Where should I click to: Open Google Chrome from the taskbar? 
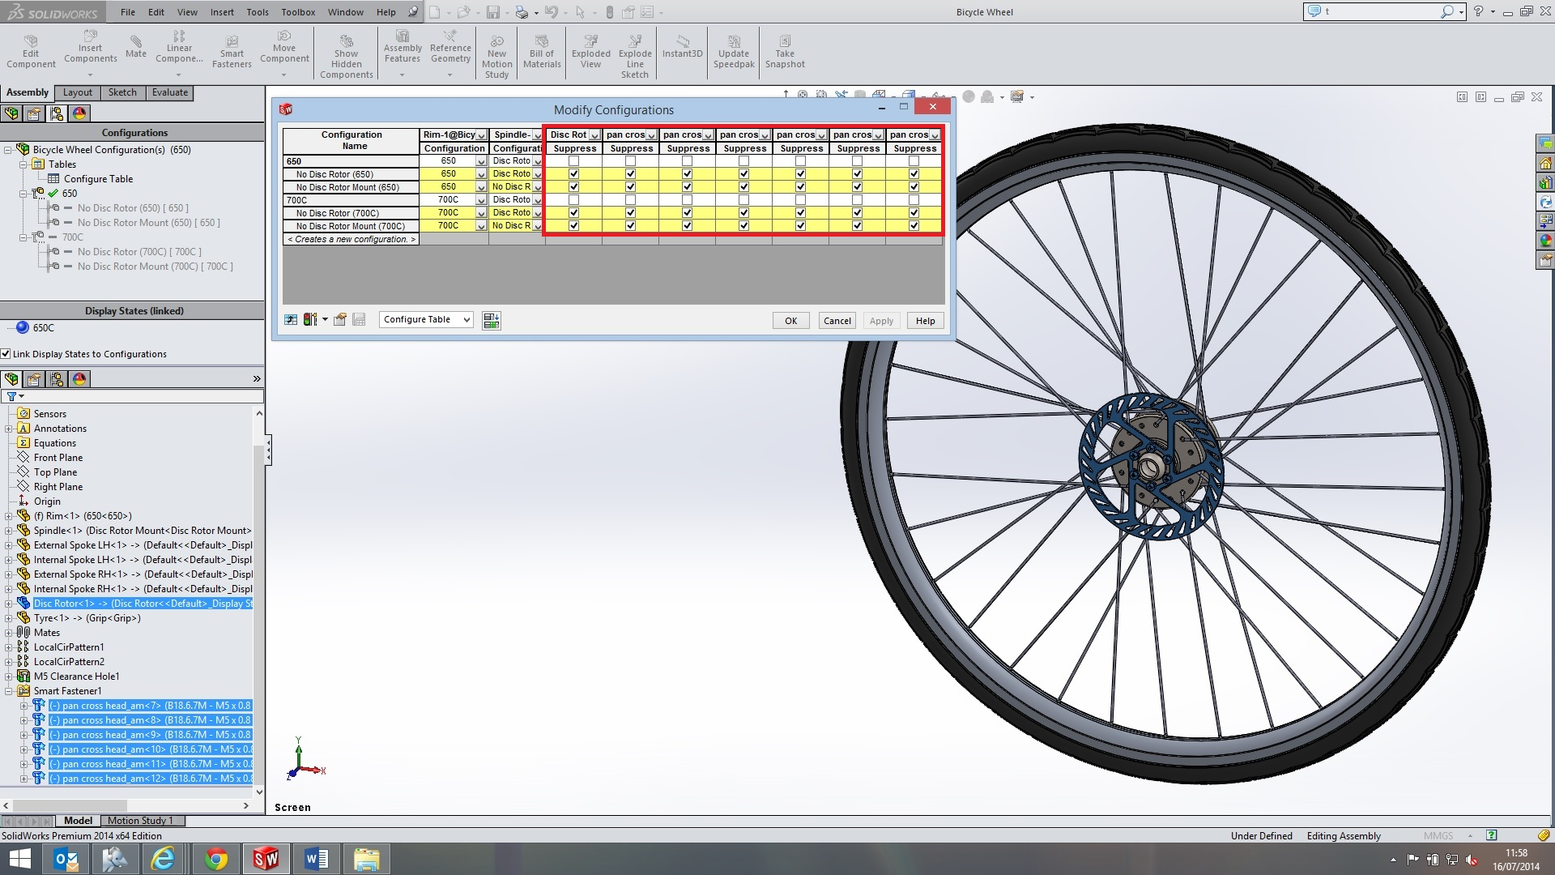pyautogui.click(x=215, y=859)
